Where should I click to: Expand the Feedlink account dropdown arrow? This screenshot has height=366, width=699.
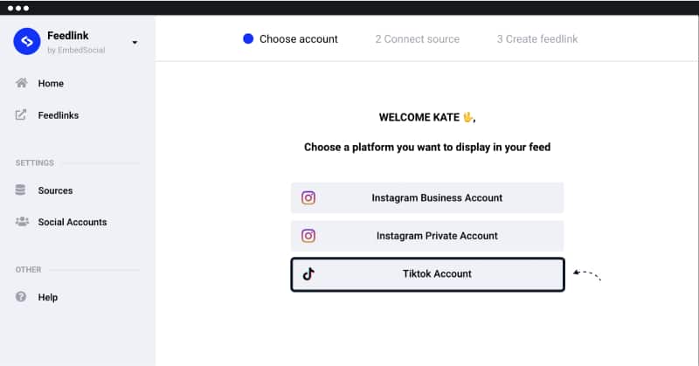pyautogui.click(x=135, y=42)
